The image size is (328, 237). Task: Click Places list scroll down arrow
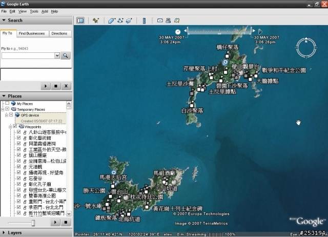[69, 214]
